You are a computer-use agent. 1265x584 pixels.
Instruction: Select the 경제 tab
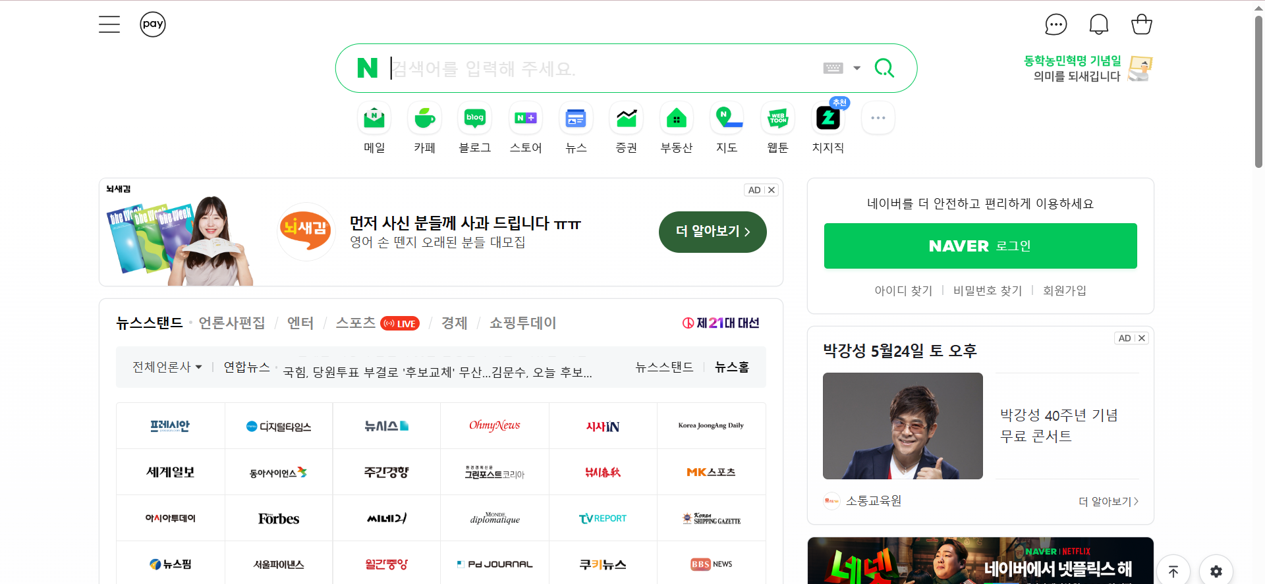tap(455, 323)
